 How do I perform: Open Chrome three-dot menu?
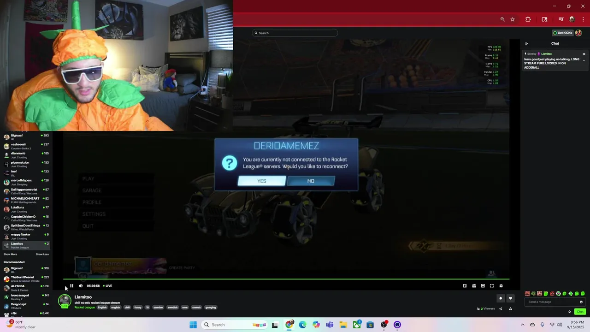coord(583,19)
